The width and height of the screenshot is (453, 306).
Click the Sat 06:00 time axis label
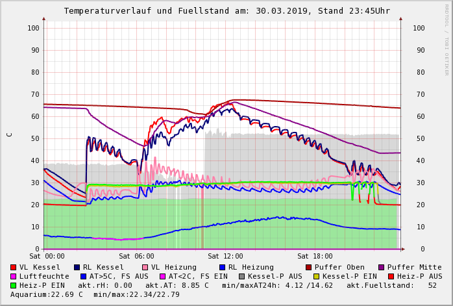136,256
